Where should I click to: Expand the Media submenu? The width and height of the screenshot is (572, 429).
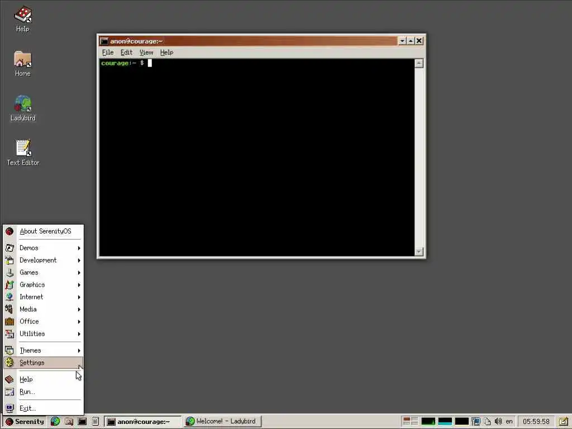(x=44, y=309)
